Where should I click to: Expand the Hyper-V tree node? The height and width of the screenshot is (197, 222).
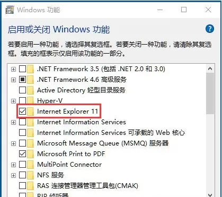click(x=13, y=101)
